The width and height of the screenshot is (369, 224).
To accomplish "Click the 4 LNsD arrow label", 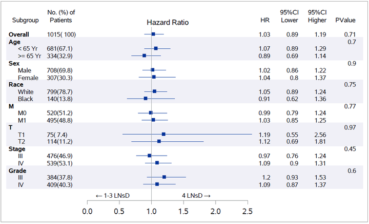I will pyautogui.click(x=196, y=196).
